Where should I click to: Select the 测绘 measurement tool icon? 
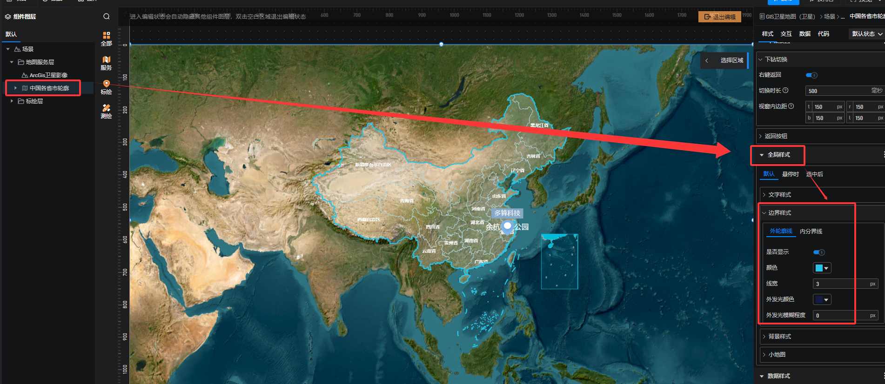(107, 108)
